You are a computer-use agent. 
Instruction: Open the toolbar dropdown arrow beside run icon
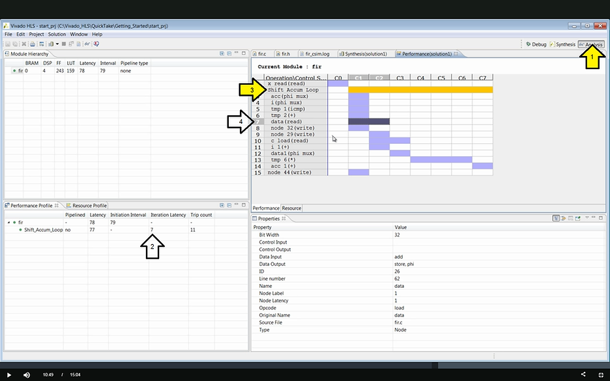(57, 44)
